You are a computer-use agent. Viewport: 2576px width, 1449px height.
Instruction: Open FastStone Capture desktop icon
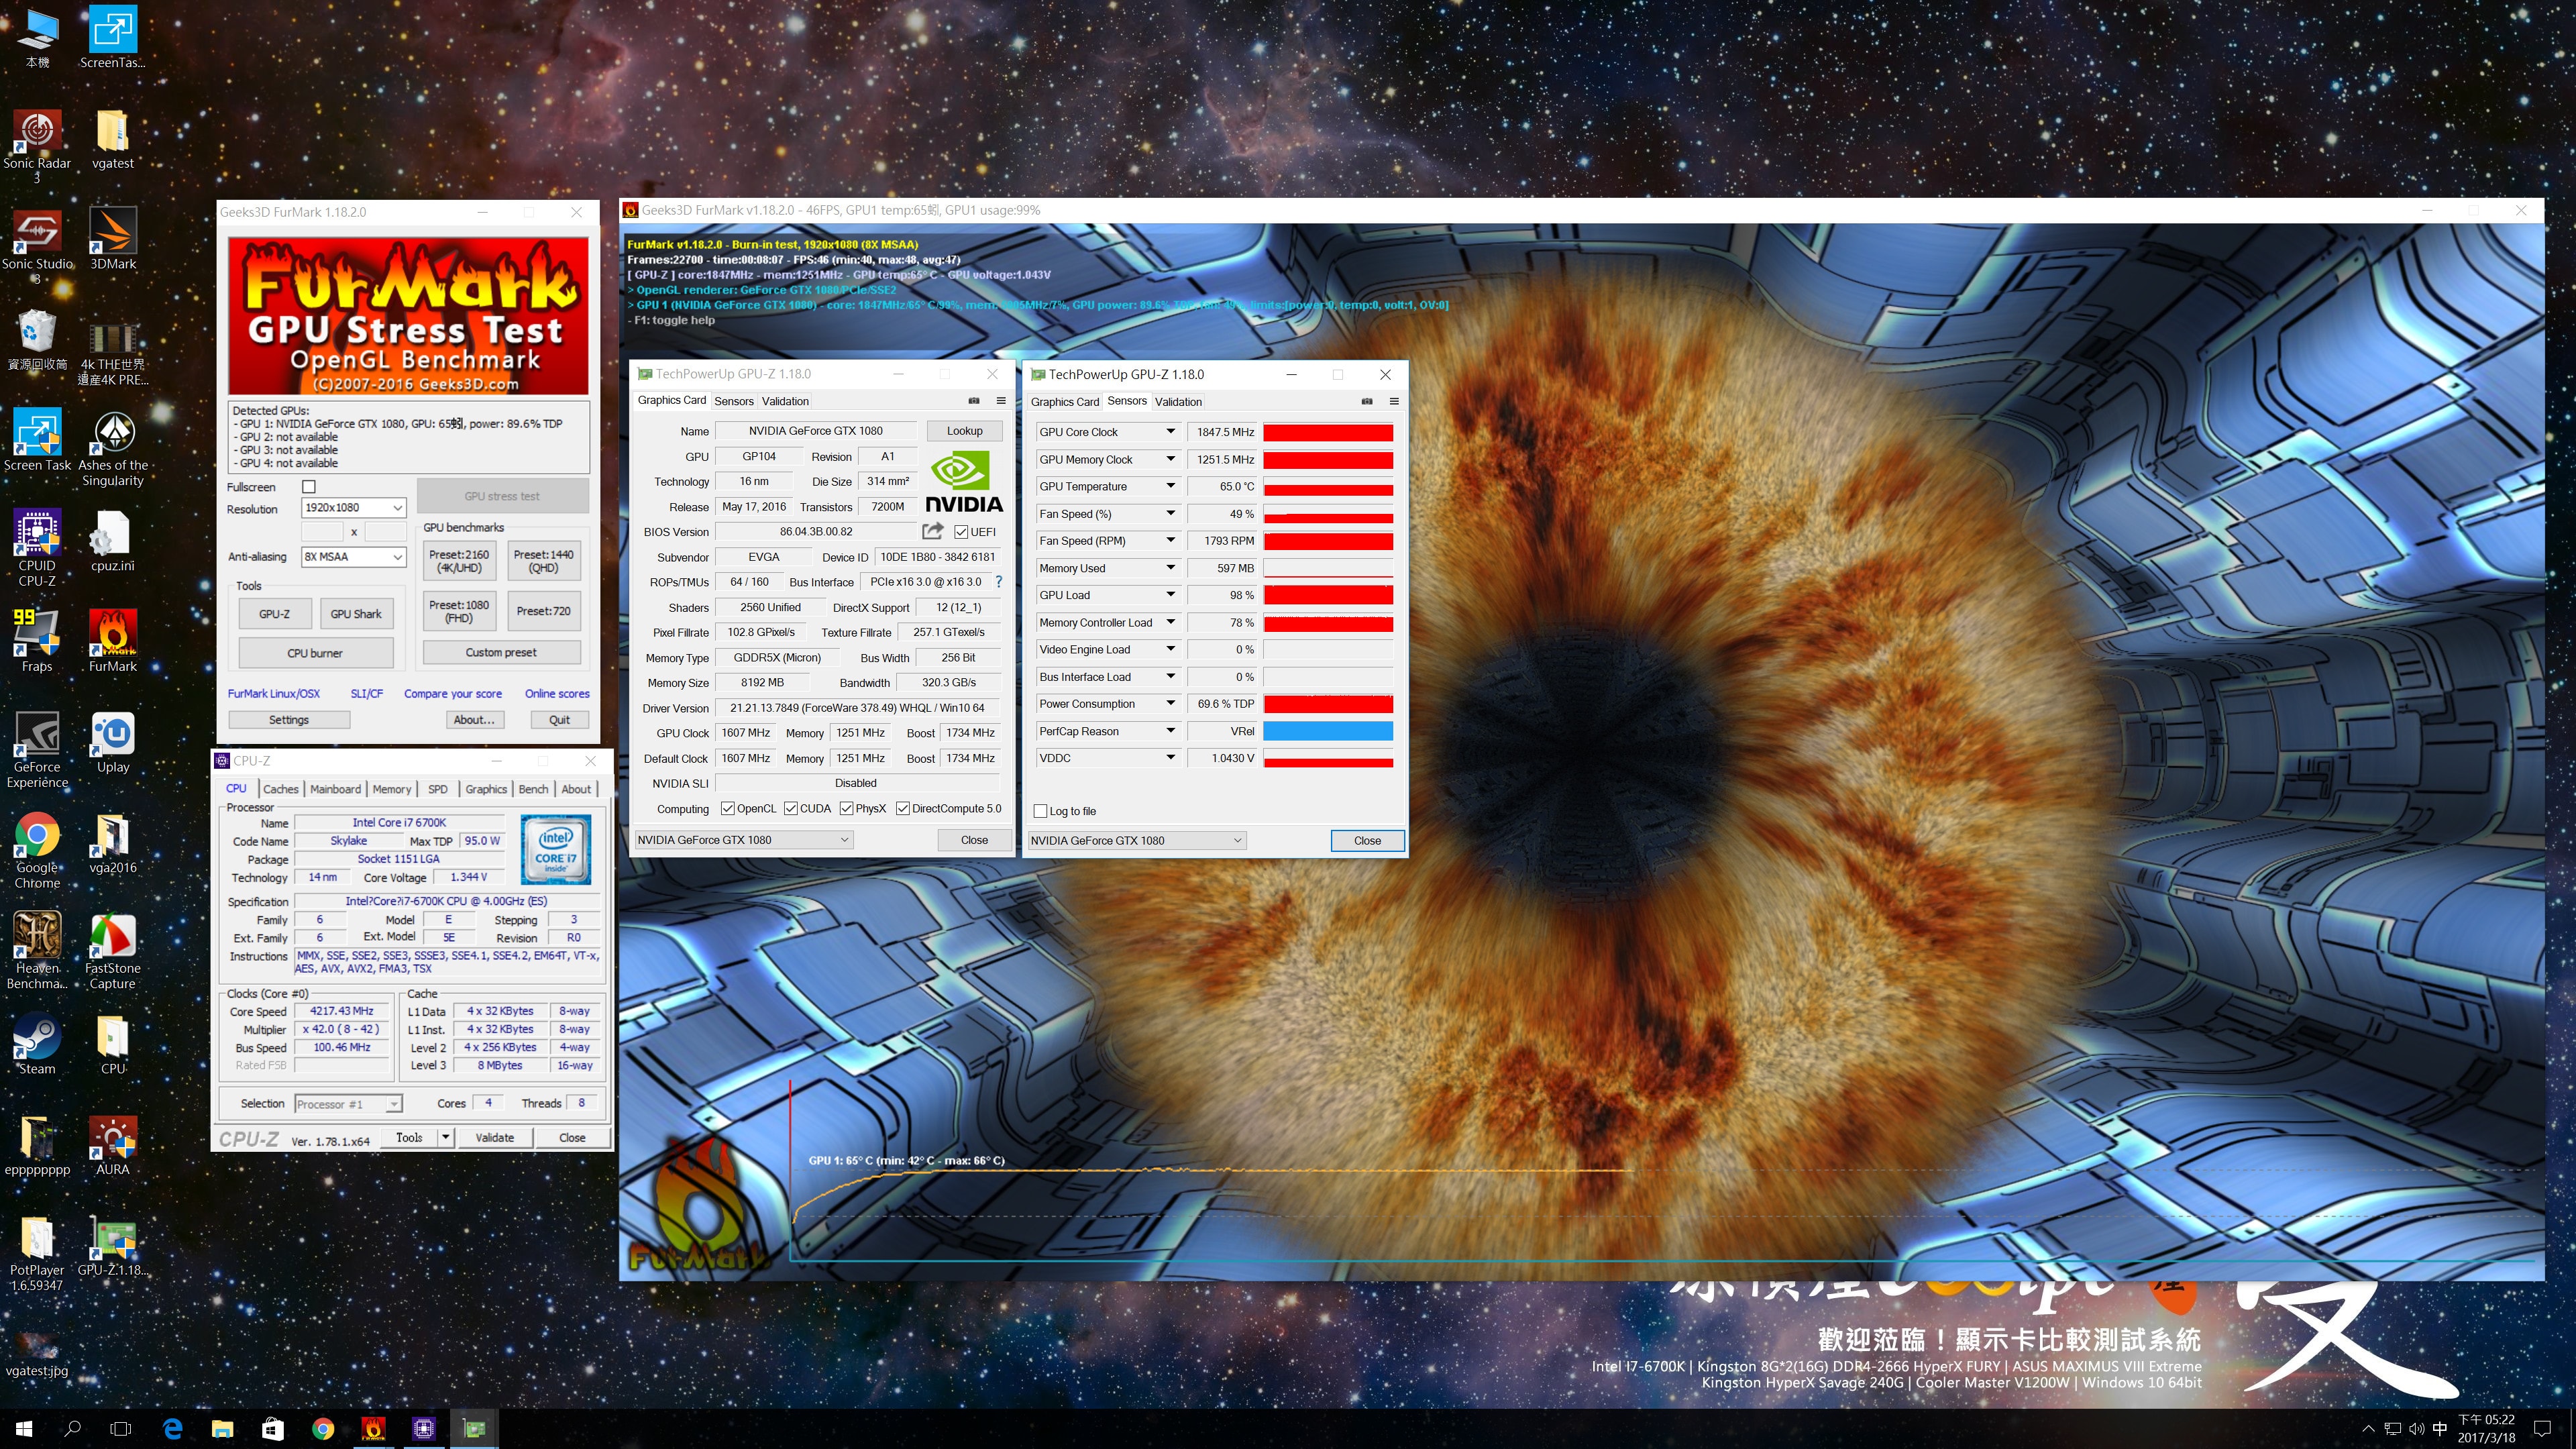[113, 951]
